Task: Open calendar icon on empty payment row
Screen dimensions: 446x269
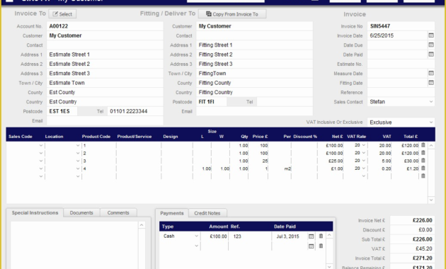Action: click(x=311, y=246)
